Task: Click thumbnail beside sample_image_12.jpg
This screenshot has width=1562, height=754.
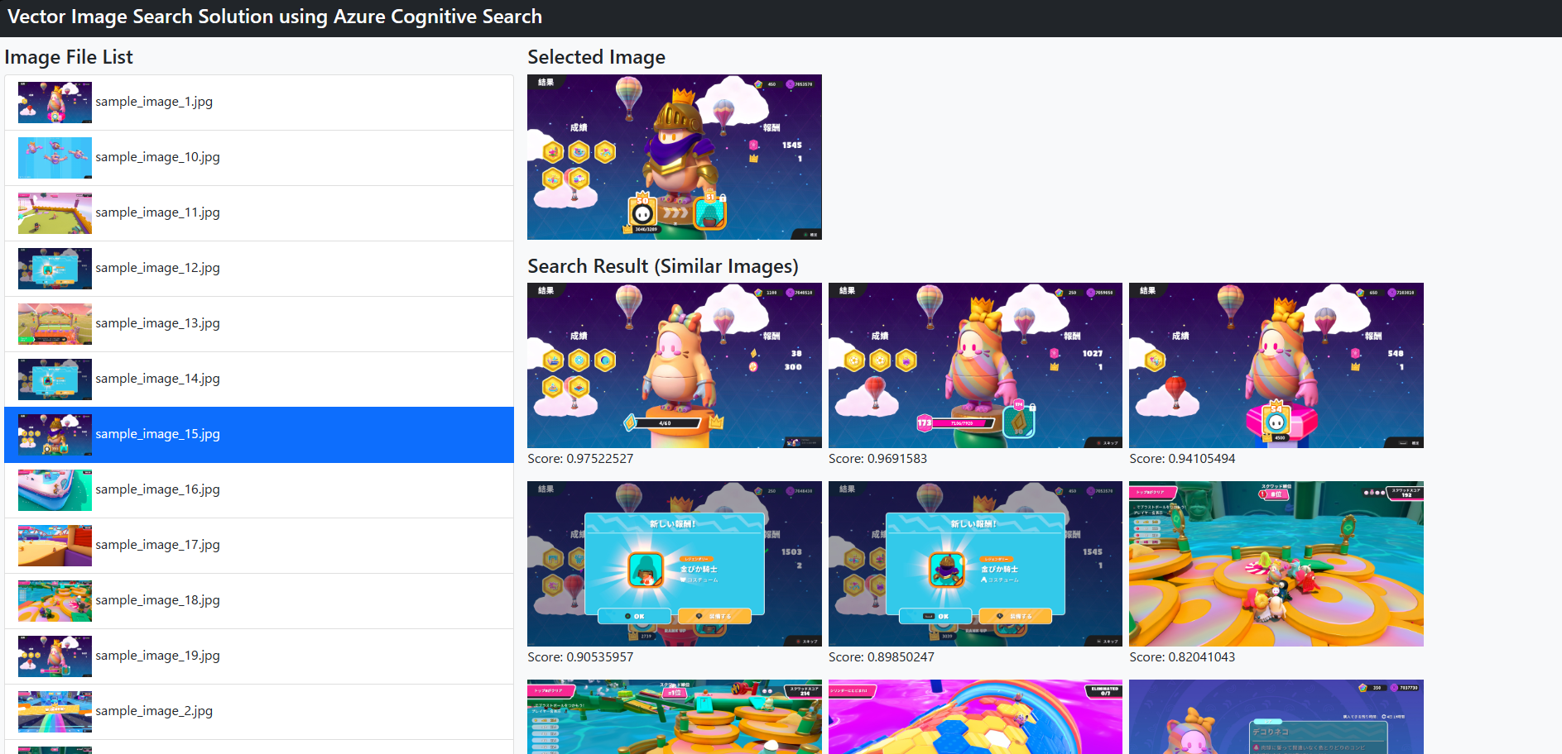Action: 55,269
